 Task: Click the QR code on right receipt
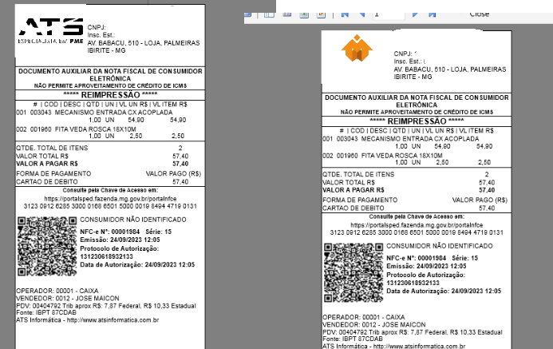tap(354, 272)
